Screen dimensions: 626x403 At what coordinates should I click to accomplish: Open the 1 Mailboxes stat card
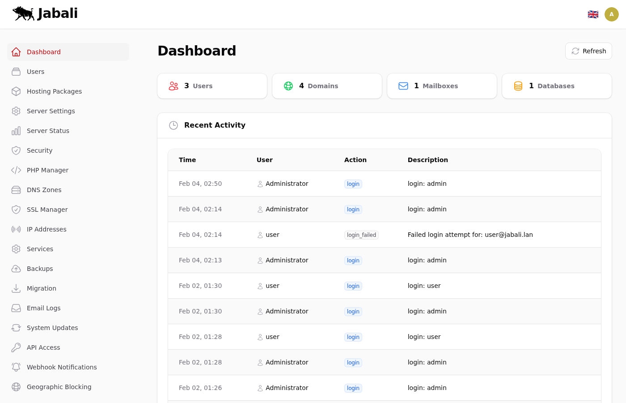pyautogui.click(x=442, y=86)
